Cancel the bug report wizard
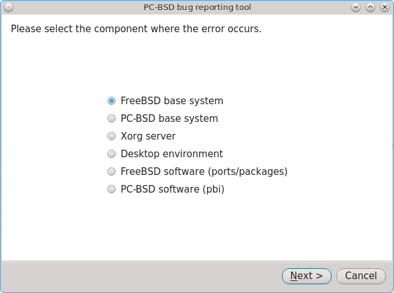The height and width of the screenshot is (293, 394). 361,276
